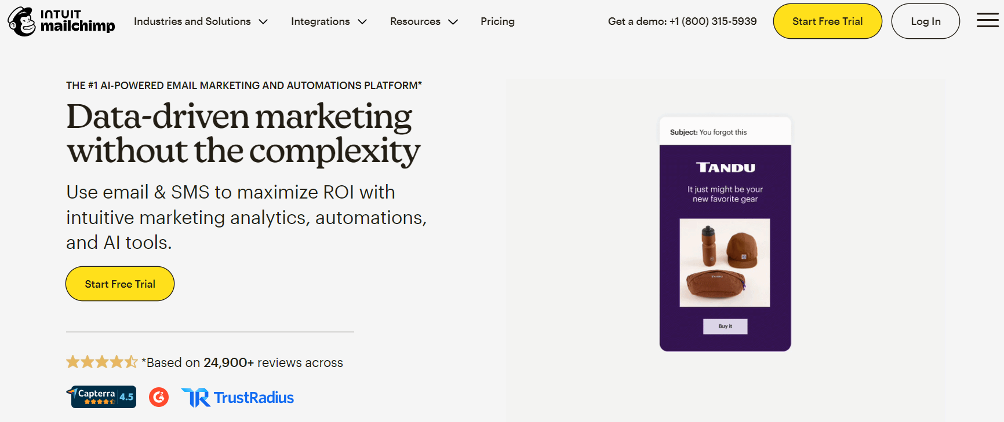Click the Buy it button in the email preview
The height and width of the screenshot is (422, 1004).
click(x=725, y=326)
